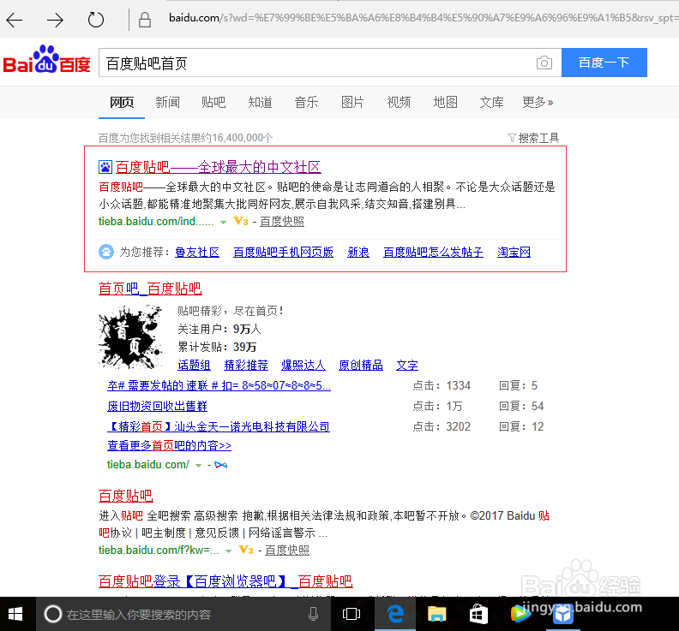Click the blue bow-tie icon after tieba.baidu.com/

221,465
